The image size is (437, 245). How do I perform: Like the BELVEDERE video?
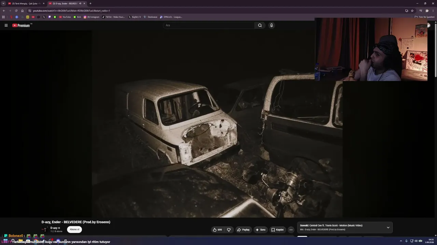click(217, 230)
